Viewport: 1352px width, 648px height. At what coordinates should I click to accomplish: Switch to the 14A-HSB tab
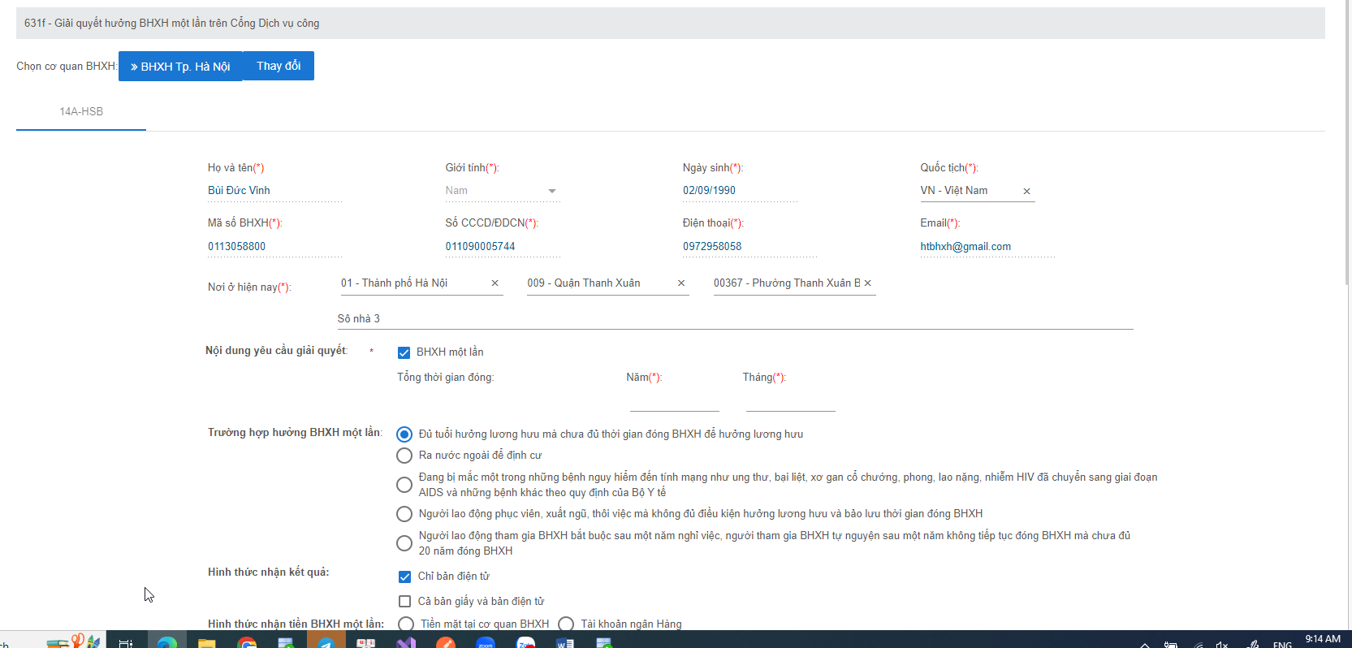[x=81, y=112]
